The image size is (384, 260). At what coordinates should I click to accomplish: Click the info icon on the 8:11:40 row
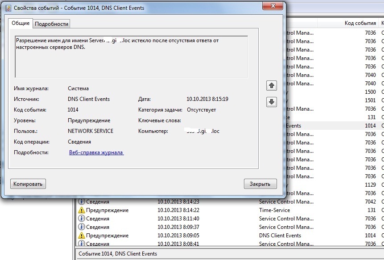(x=81, y=219)
